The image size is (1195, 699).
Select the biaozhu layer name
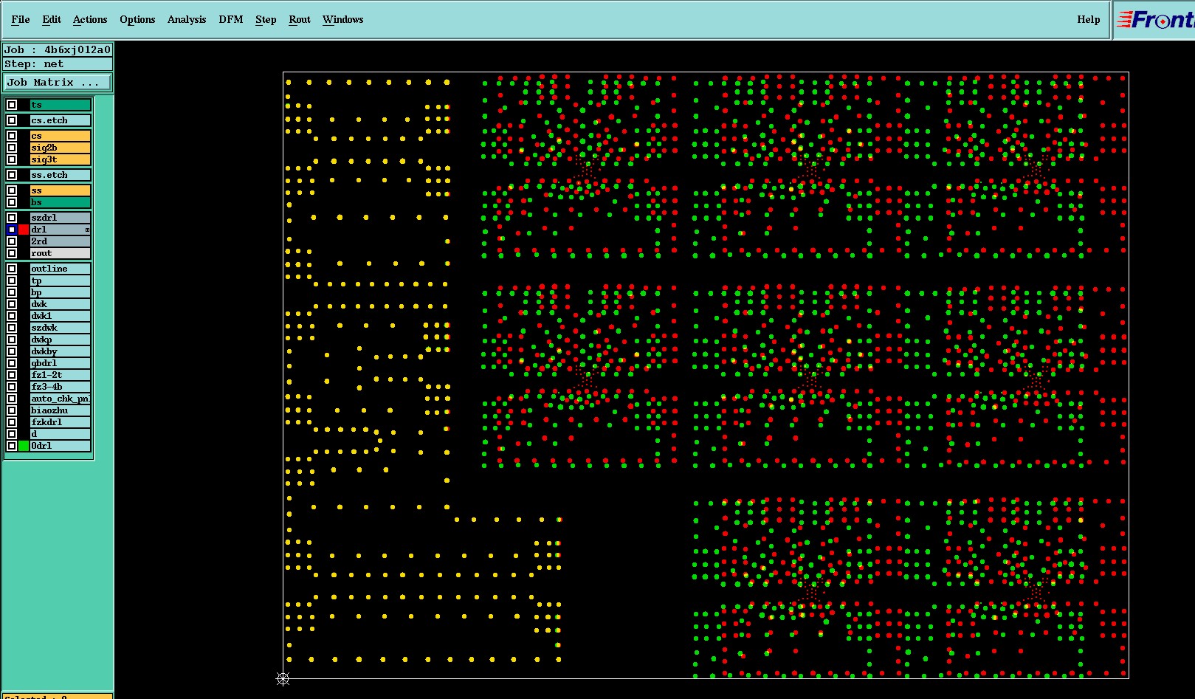(61, 410)
